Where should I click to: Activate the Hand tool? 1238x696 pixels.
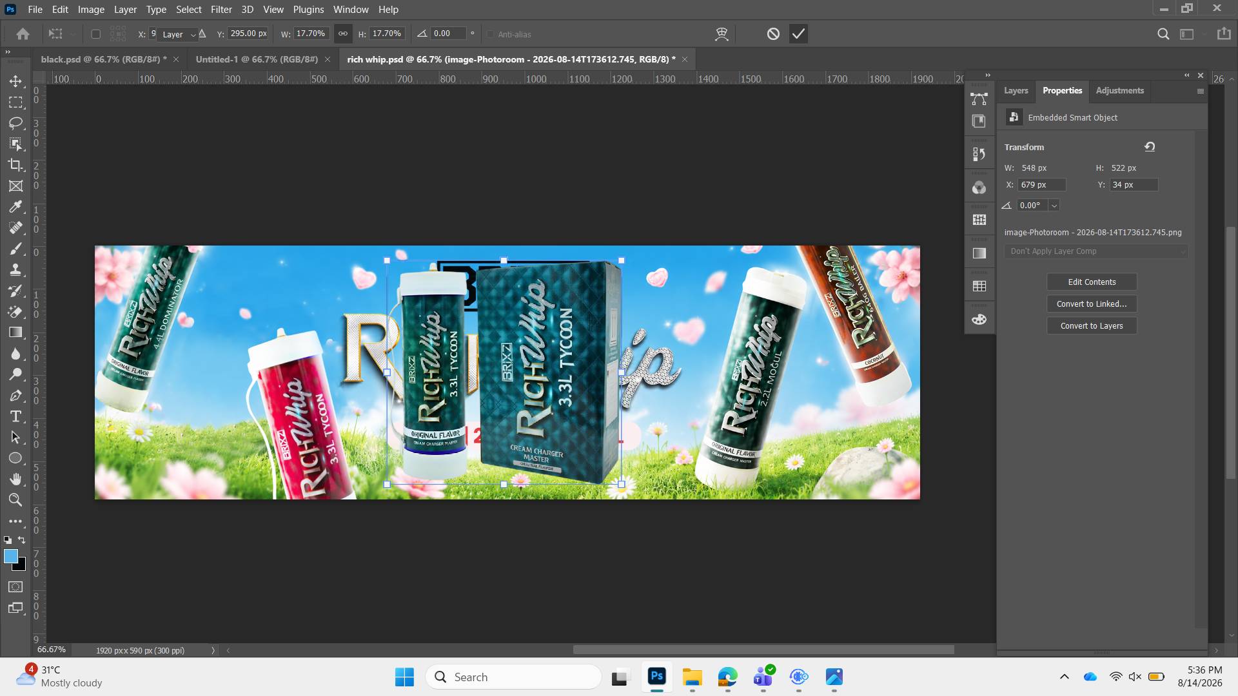tap(15, 479)
